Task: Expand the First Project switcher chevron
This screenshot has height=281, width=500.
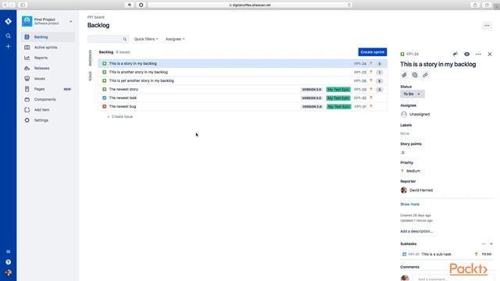Action: coord(71,22)
